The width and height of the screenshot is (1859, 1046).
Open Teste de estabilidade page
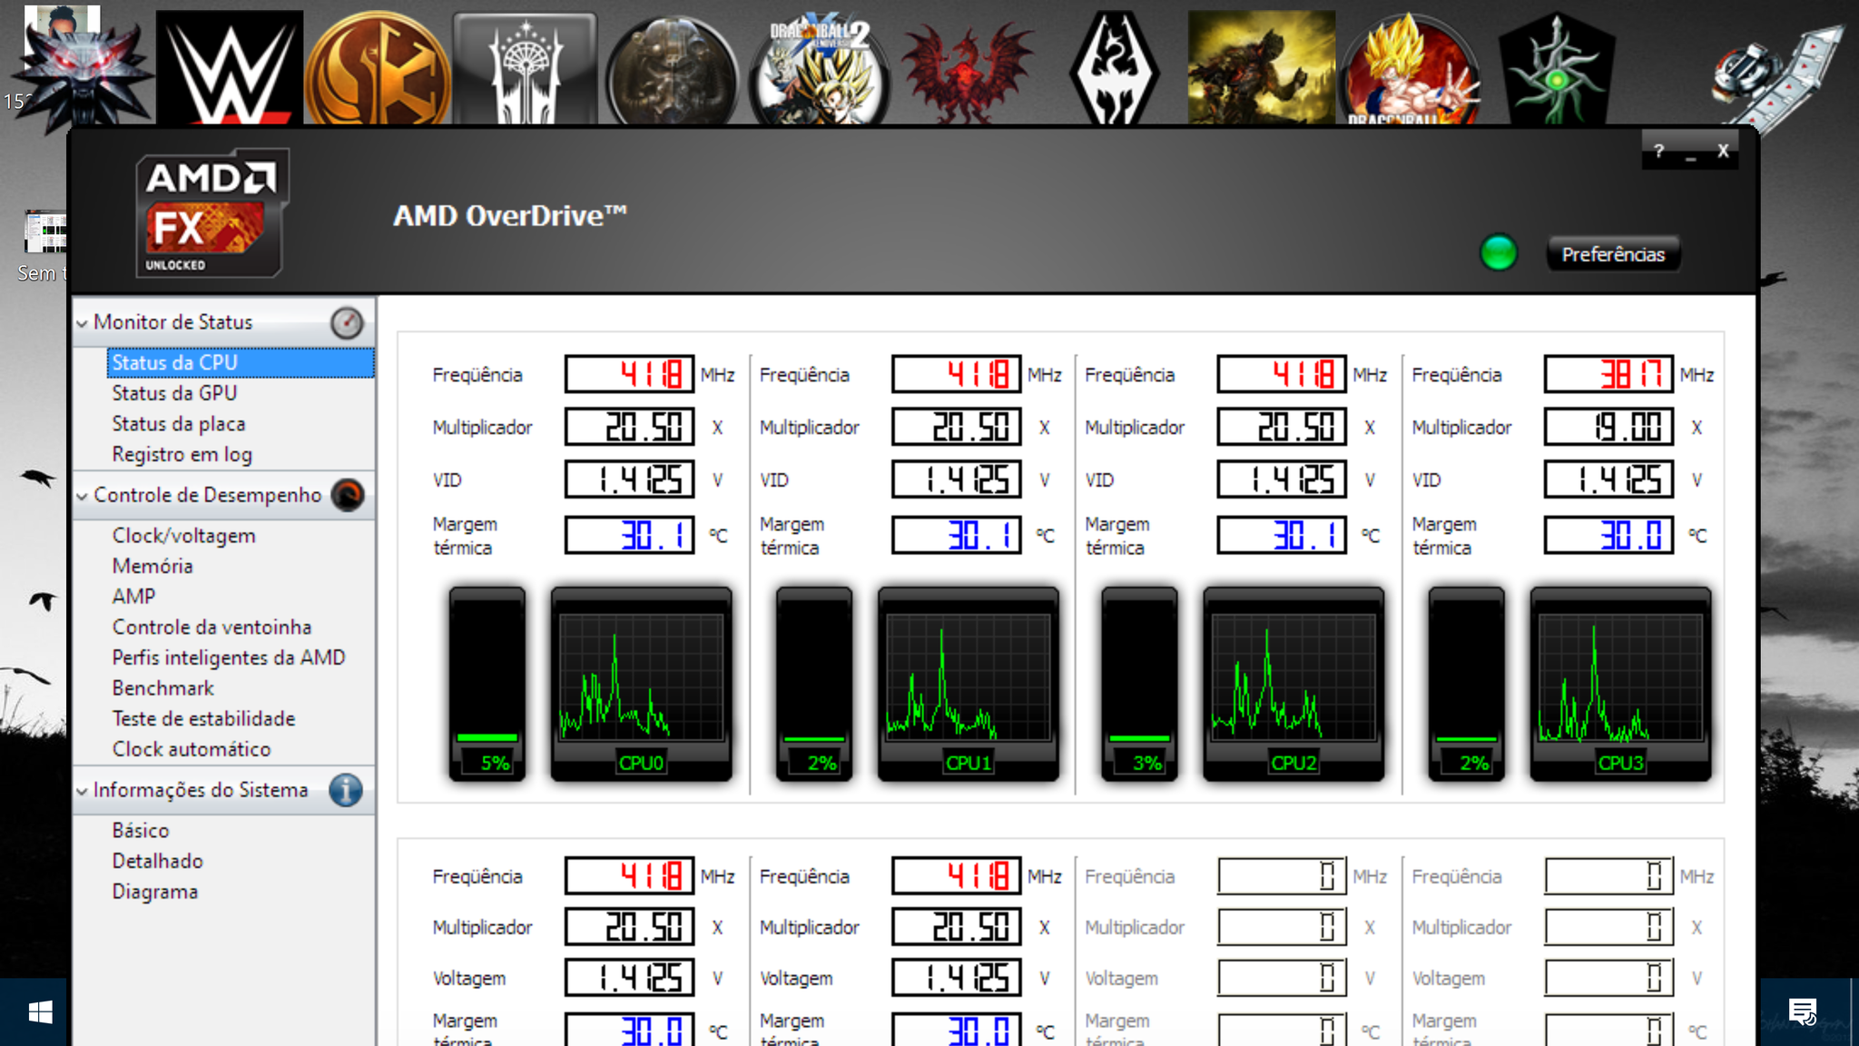tap(204, 718)
